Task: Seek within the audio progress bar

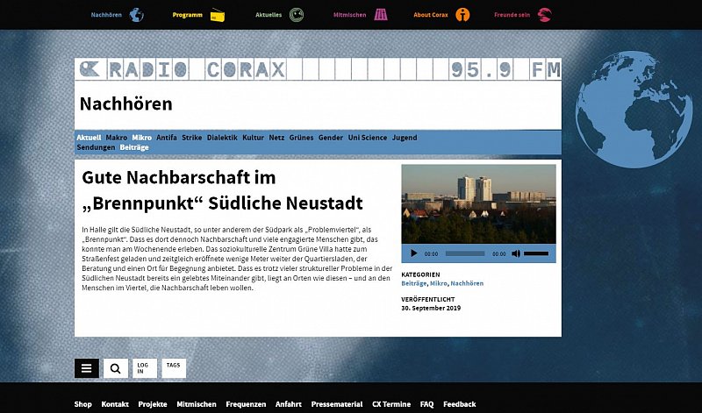Action: coord(465,253)
